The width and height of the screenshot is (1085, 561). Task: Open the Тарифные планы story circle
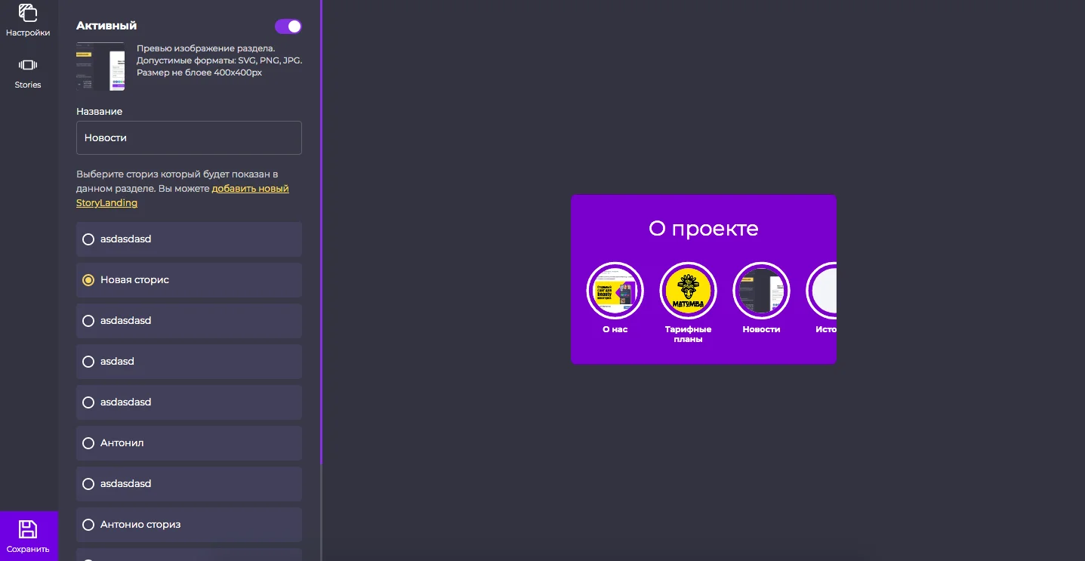coord(688,291)
